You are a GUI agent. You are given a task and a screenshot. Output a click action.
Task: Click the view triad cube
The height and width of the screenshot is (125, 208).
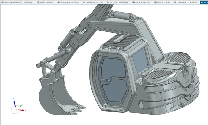click(16, 110)
